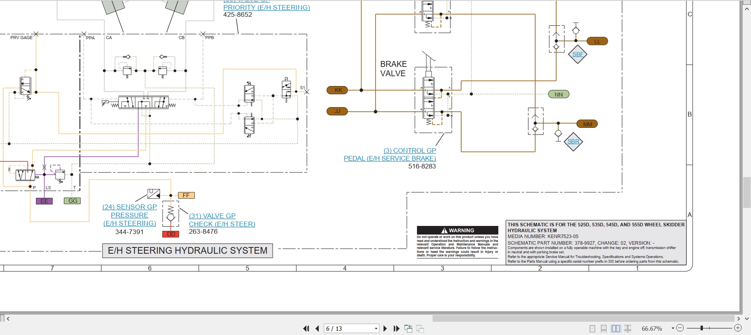Click the LL line tag

point(597,41)
